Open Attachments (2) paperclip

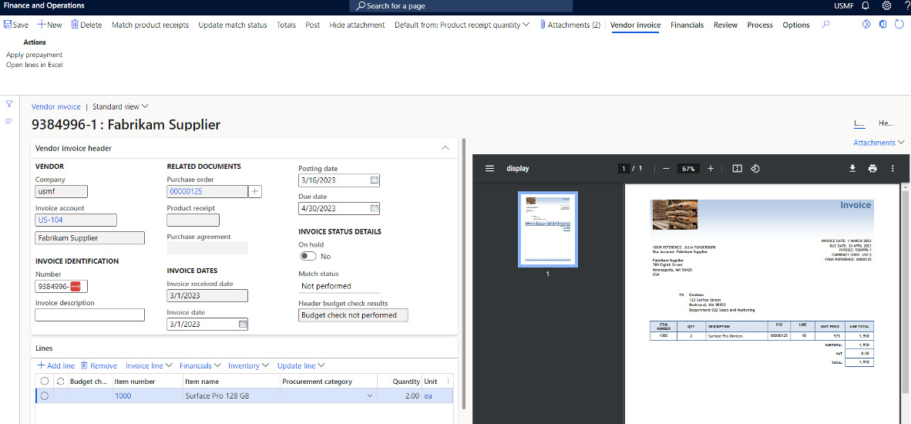[570, 25]
